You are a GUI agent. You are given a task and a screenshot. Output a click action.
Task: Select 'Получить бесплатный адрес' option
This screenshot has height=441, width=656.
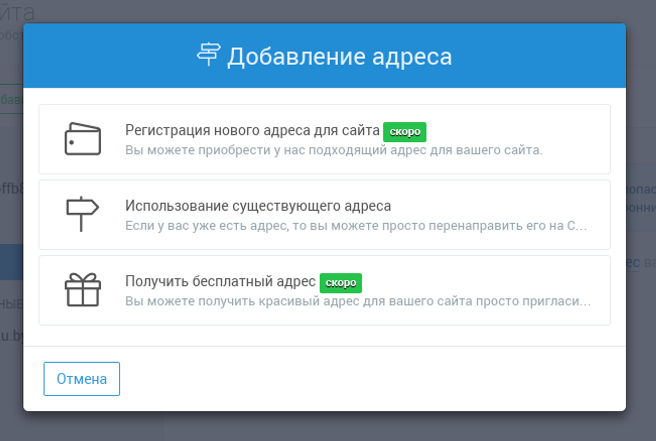pyautogui.click(x=324, y=290)
